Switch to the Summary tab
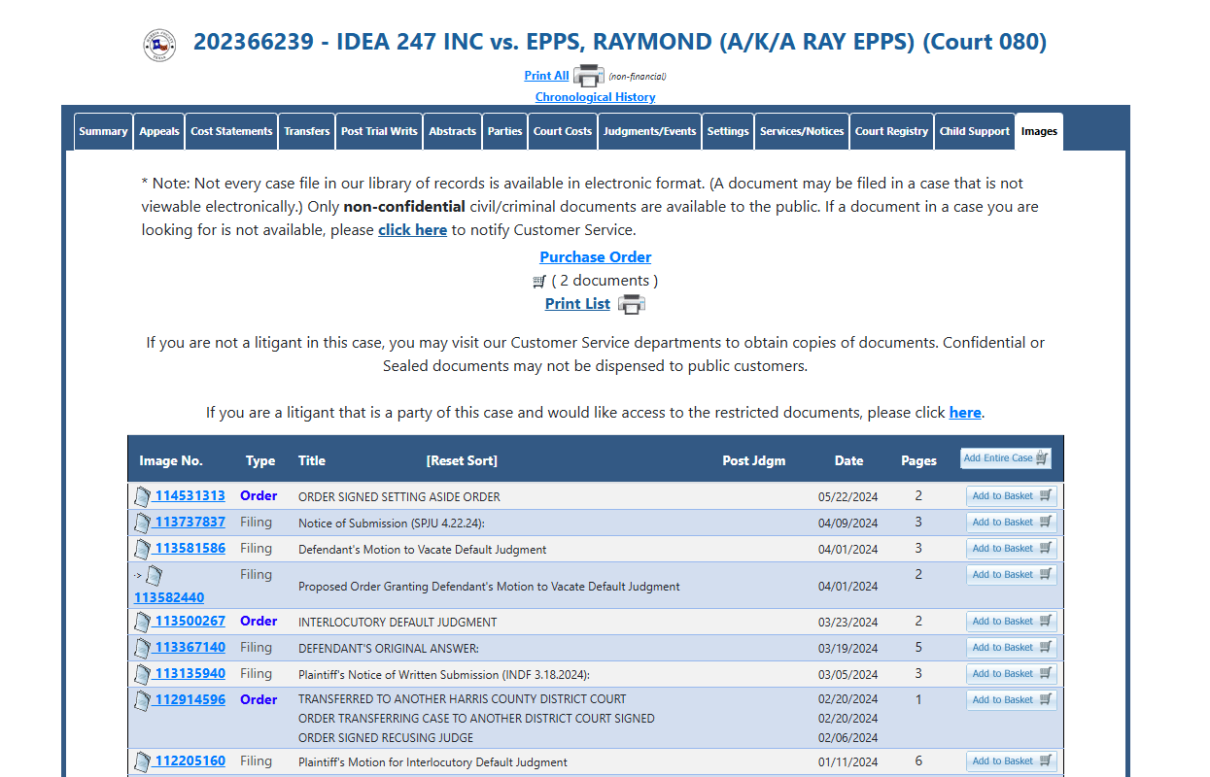The height and width of the screenshot is (777, 1210). [103, 132]
